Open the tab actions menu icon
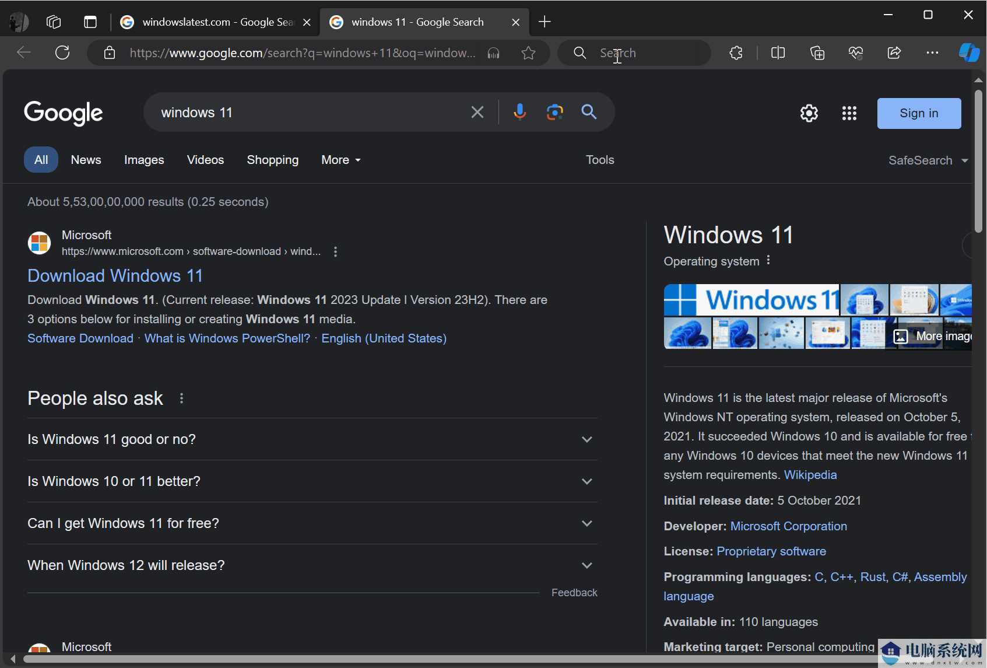The image size is (987, 668). point(90,22)
